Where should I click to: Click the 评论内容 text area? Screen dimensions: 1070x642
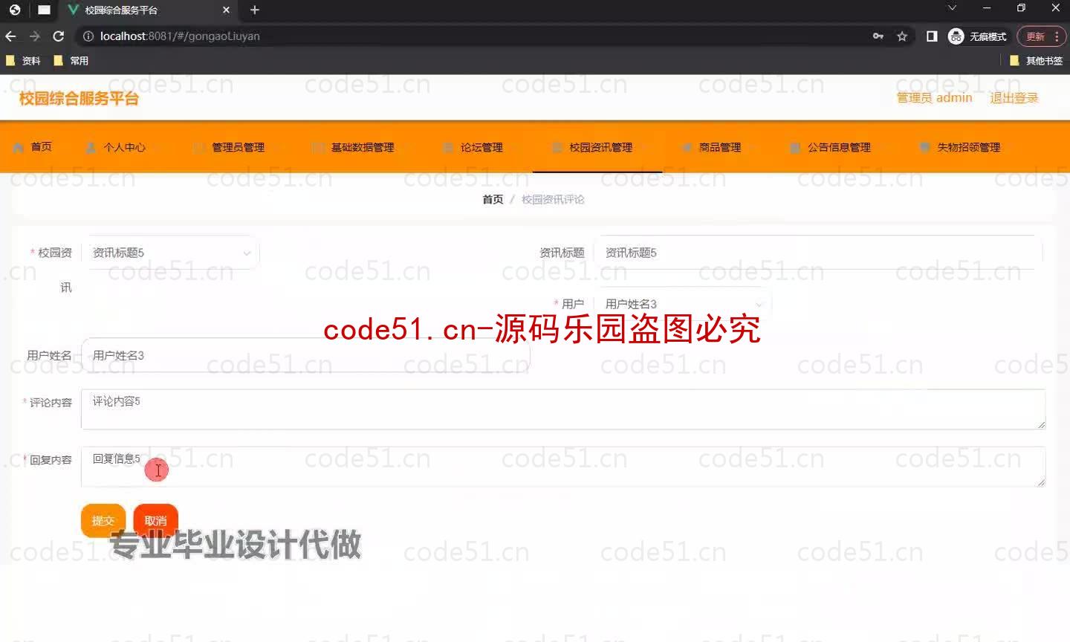coord(563,409)
